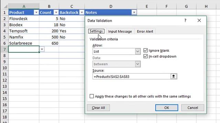220x123 pixels.
Task: Select row 7 header
Action: click(x=4, y=49)
